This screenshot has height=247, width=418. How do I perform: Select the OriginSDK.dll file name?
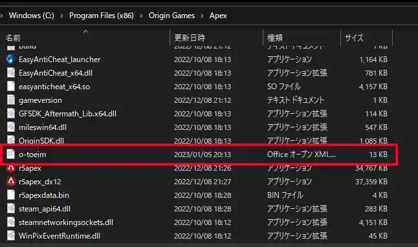click(41, 140)
